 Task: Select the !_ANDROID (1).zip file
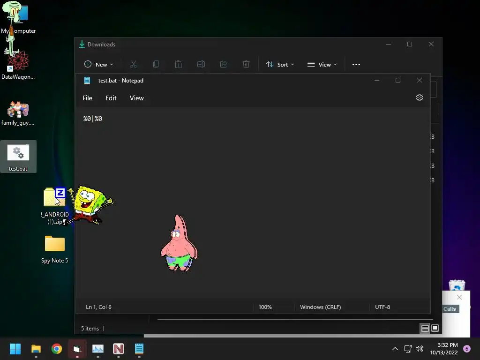pos(54,206)
